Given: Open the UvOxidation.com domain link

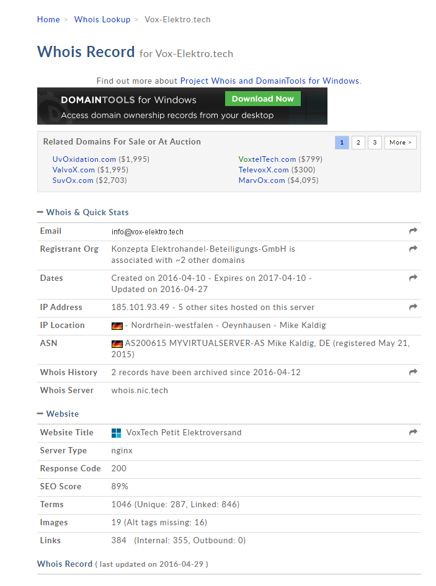Looking at the screenshot, I should [x=84, y=159].
